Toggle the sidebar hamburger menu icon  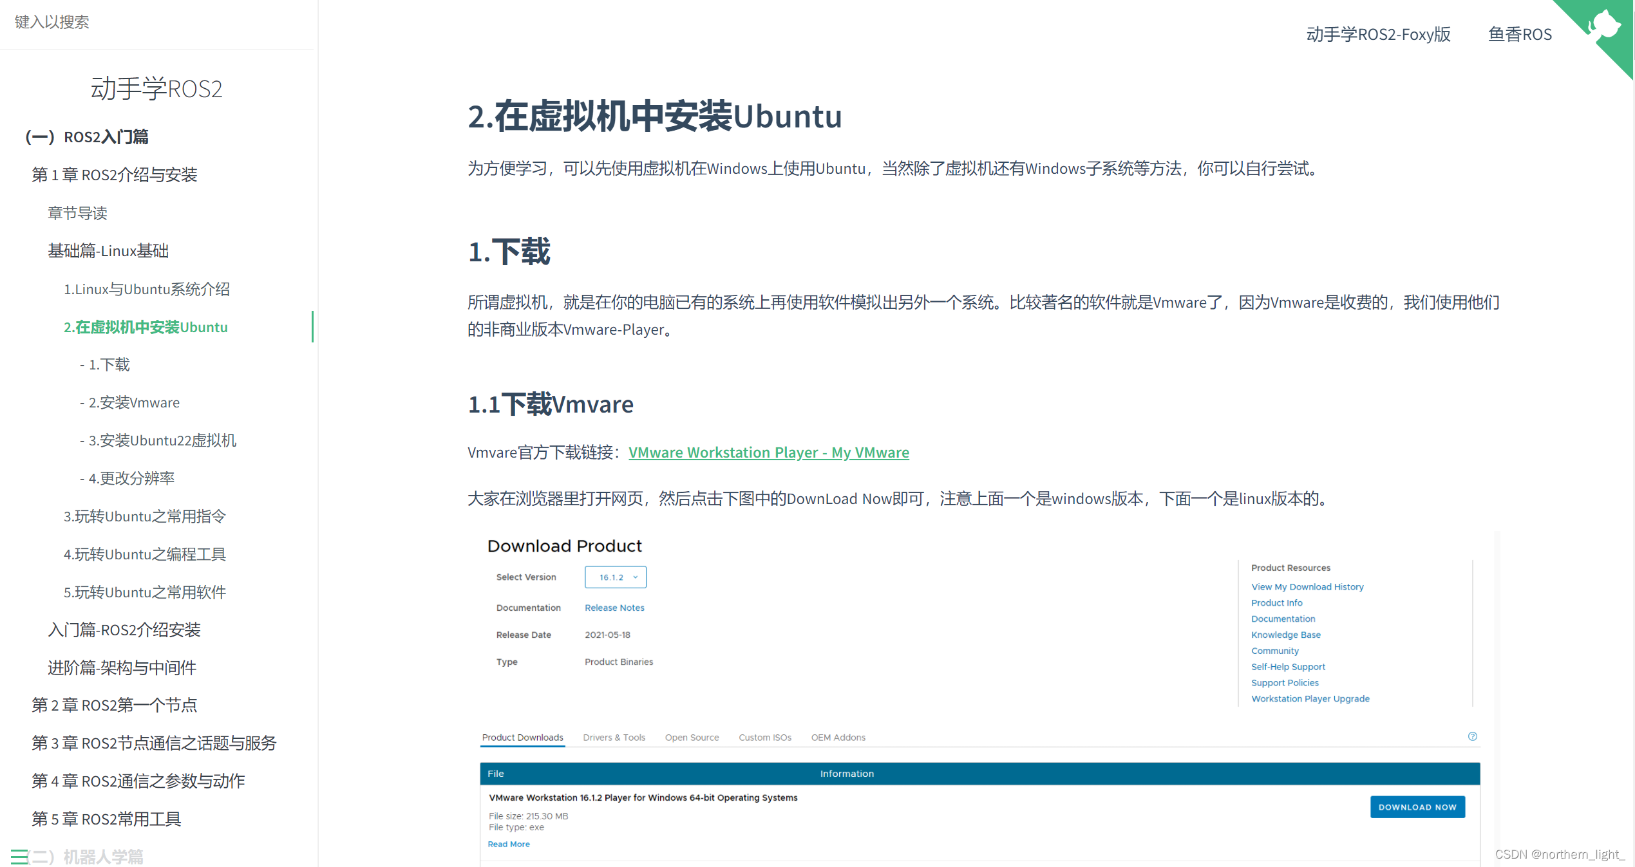click(x=19, y=856)
